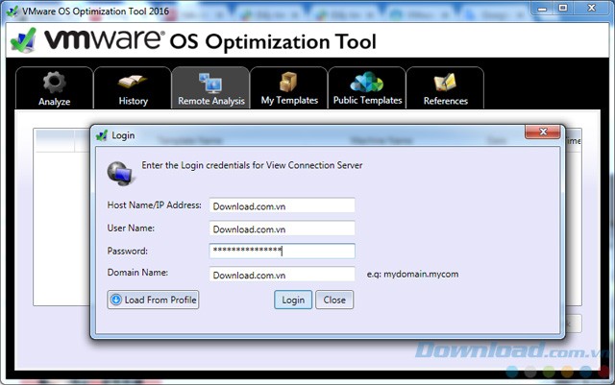This screenshot has width=615, height=385.
Task: Click the green checkmark VMware logo
Action: [23, 42]
